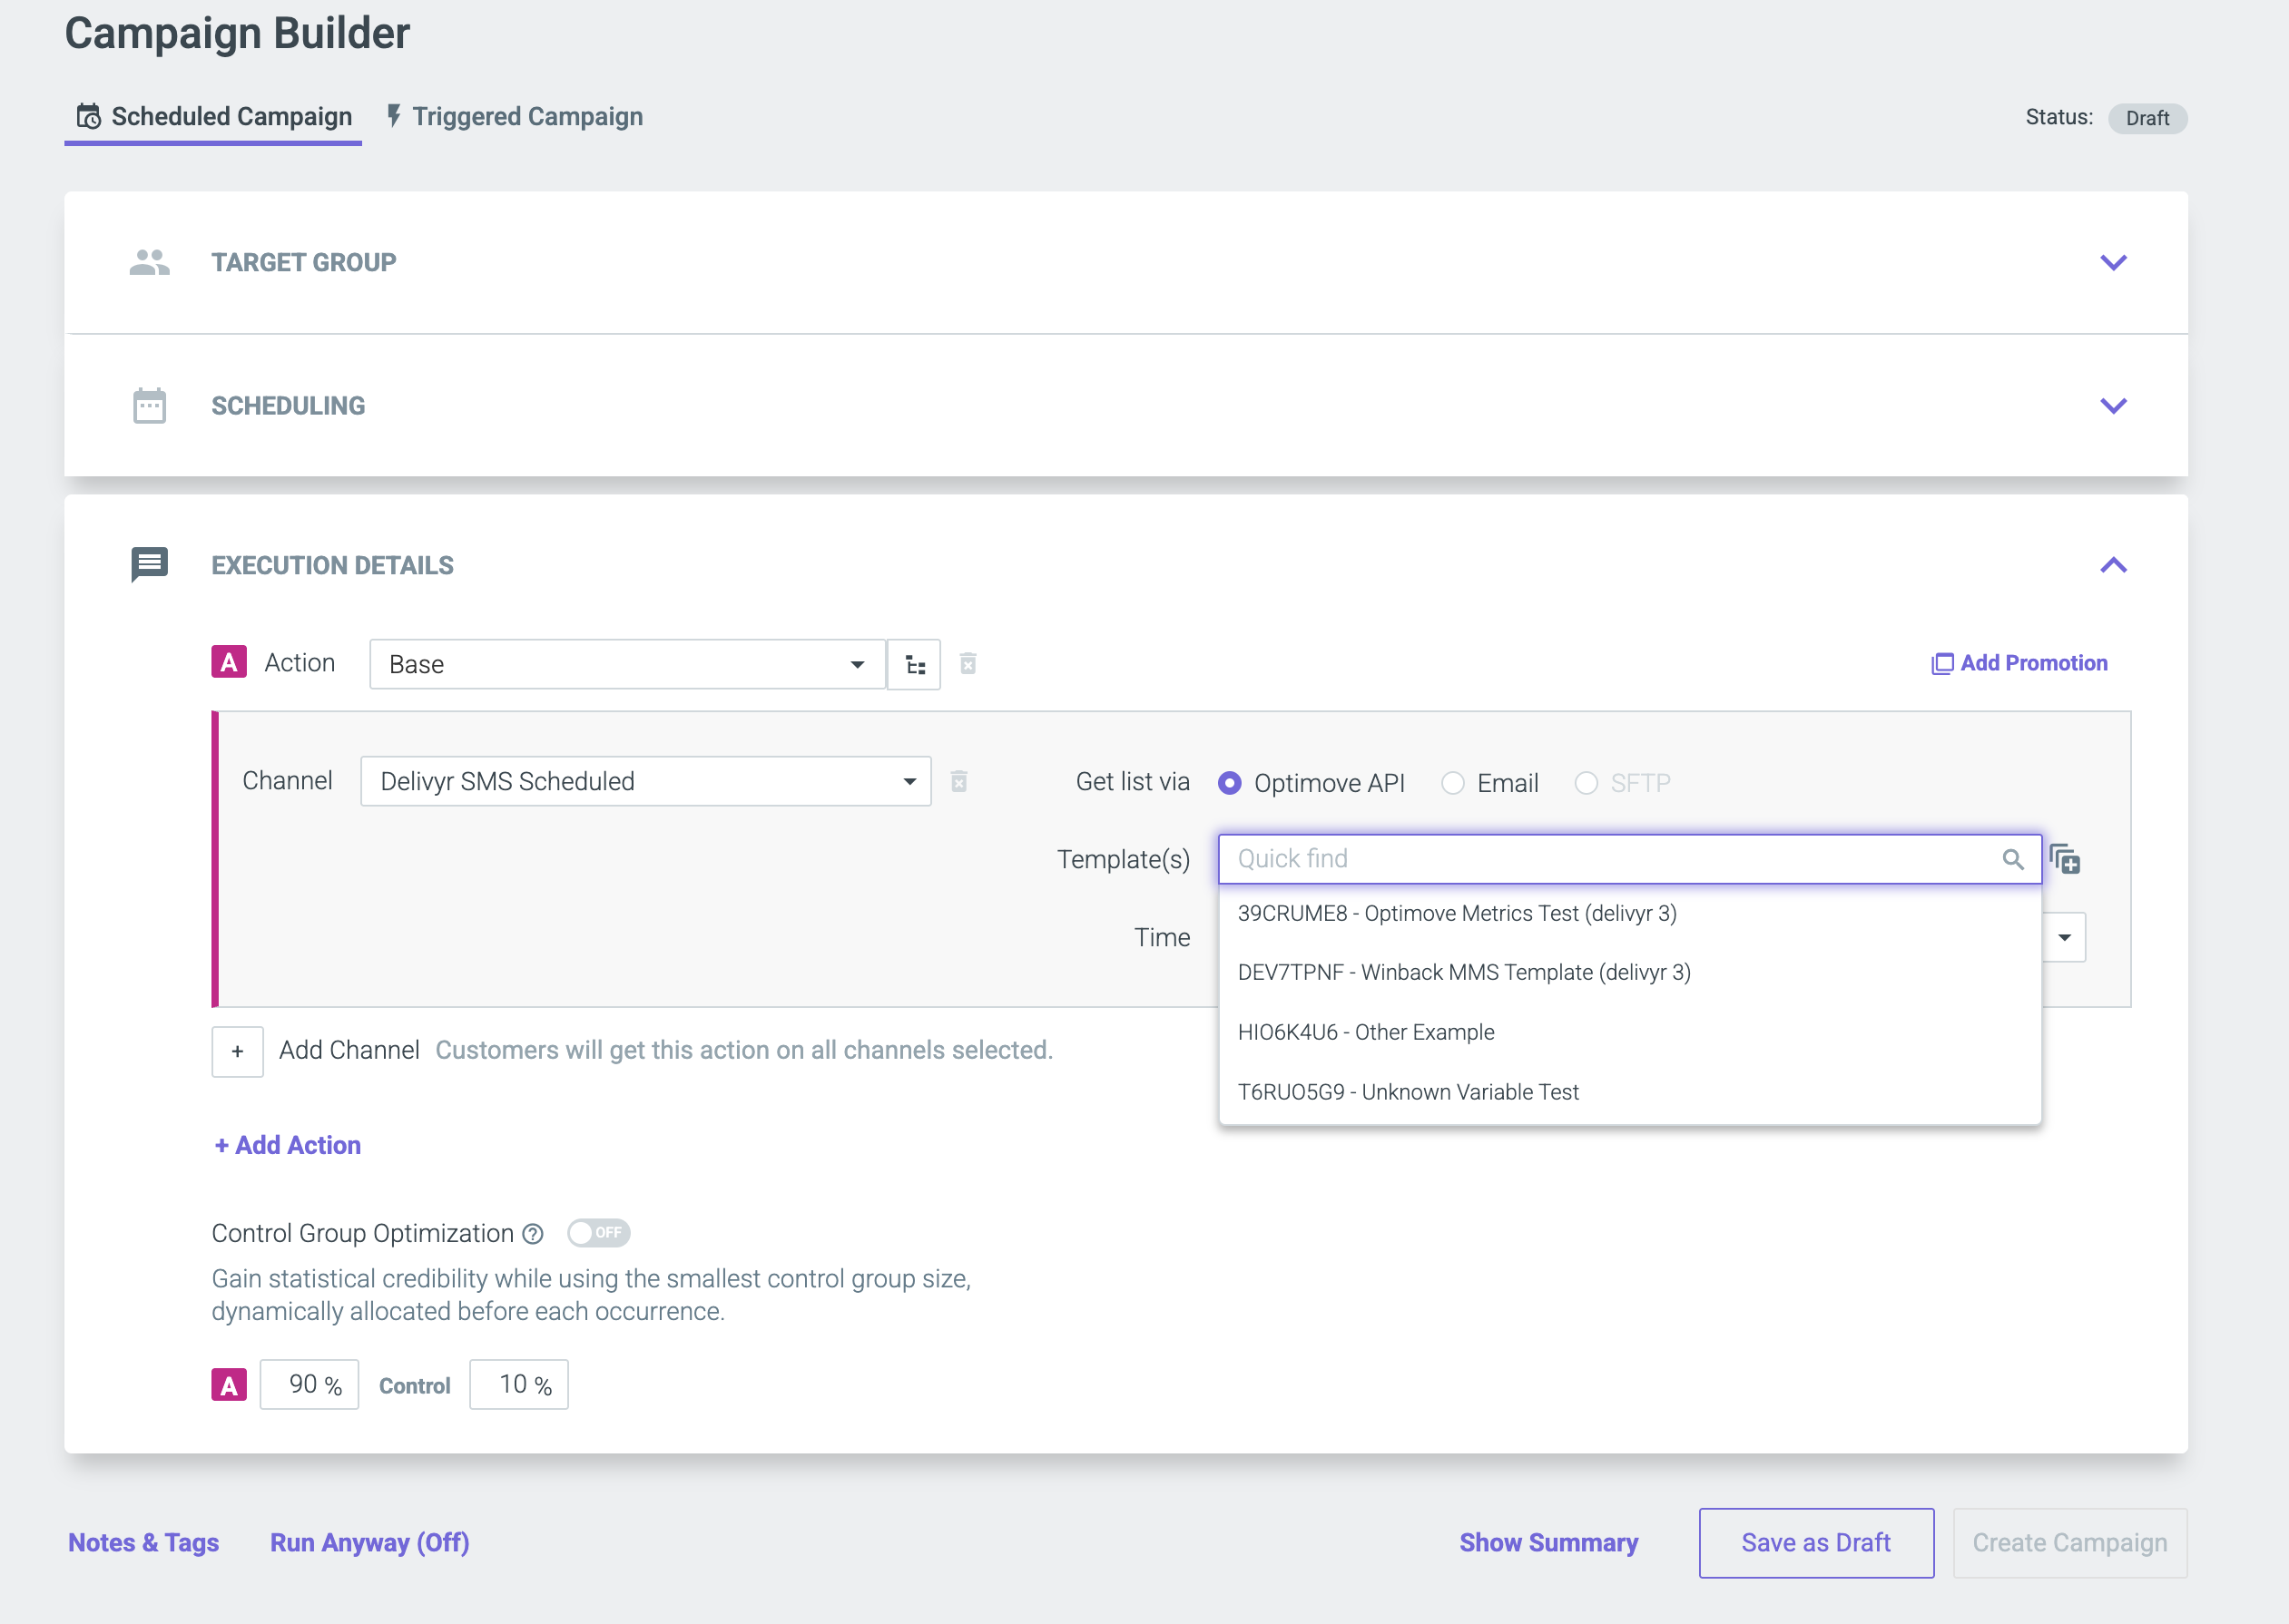This screenshot has width=2289, height=1624.
Task: Expand the Target Group section chevron
Action: (x=2113, y=263)
